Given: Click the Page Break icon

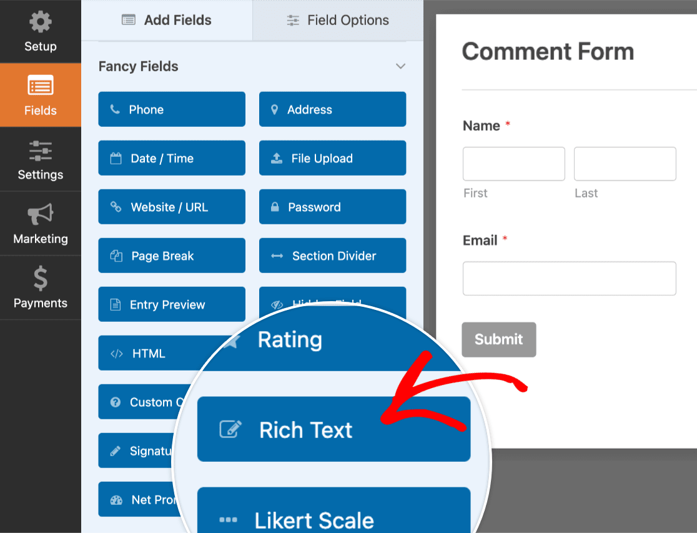Looking at the screenshot, I should (116, 256).
